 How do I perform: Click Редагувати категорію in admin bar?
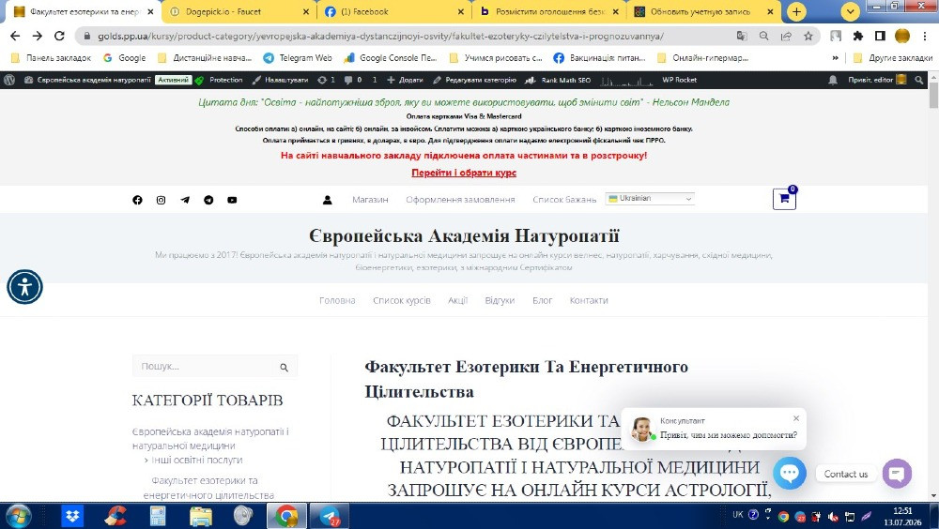pos(475,80)
